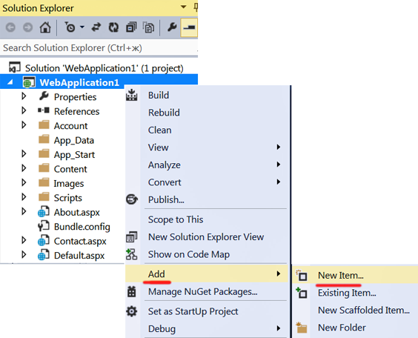Open the Convert submenu
Screen dimensions: 418x338
coord(208,182)
